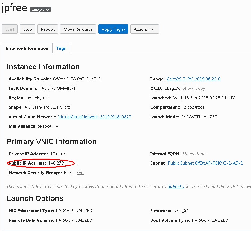Open VirtualCloudNetwork-20190918-0827 link

point(95,117)
